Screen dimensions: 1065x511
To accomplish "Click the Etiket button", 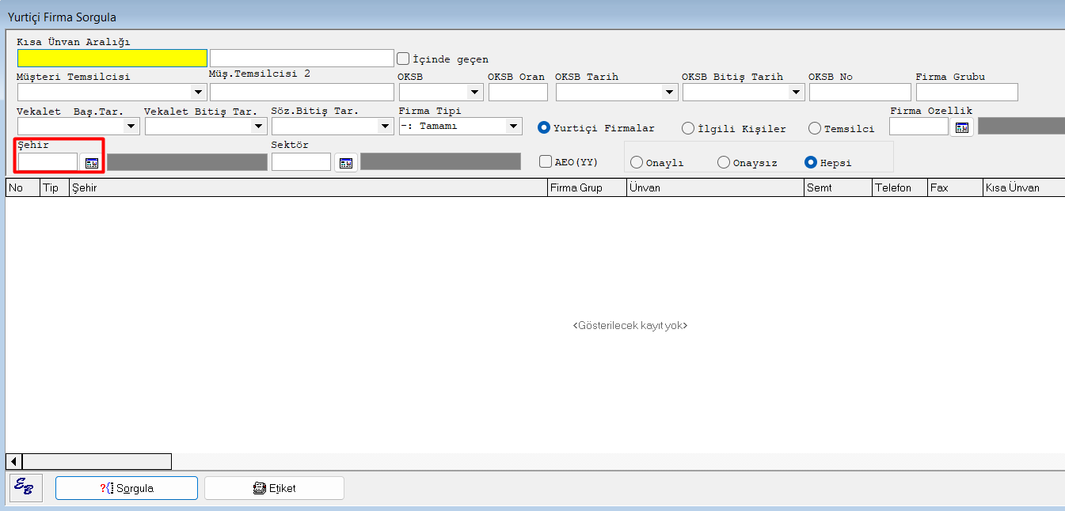I will (x=274, y=488).
